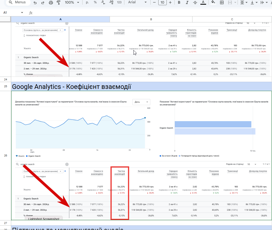Click the decrease decimal places icon

103,2
